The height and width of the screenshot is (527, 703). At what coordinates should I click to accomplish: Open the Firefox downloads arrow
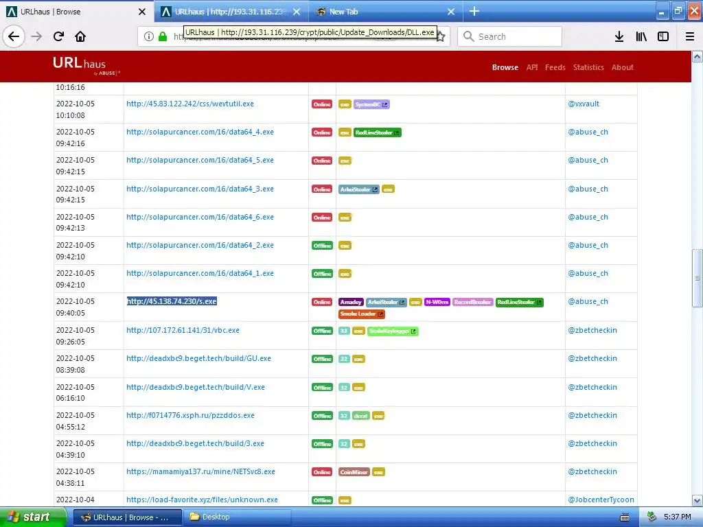(619, 36)
